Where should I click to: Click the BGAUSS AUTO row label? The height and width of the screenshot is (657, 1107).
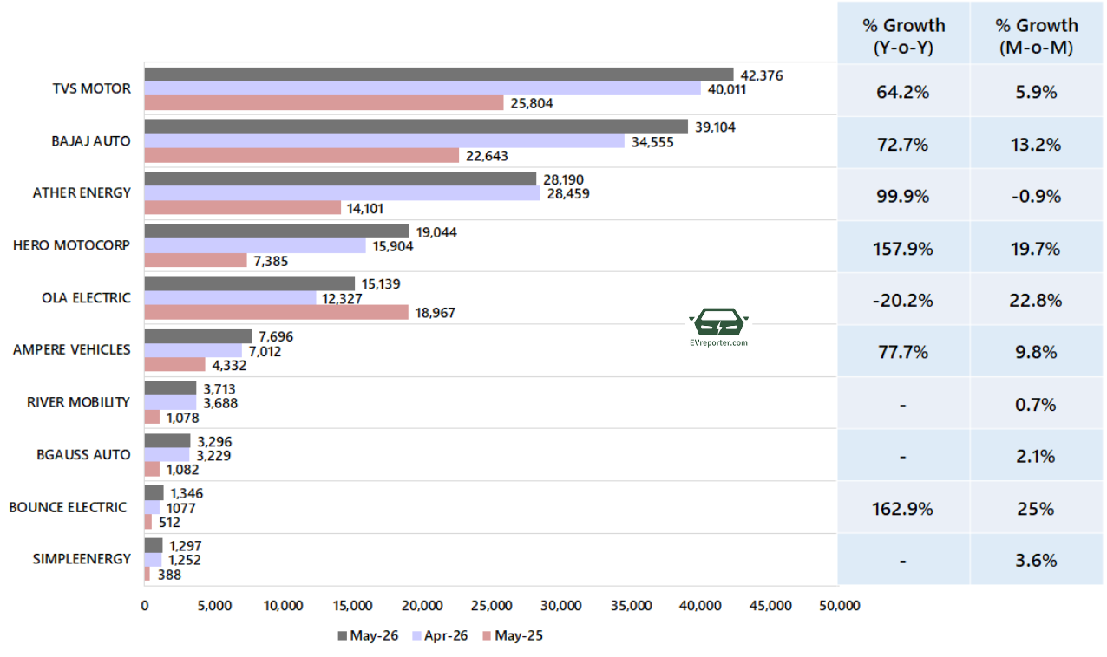click(x=84, y=454)
